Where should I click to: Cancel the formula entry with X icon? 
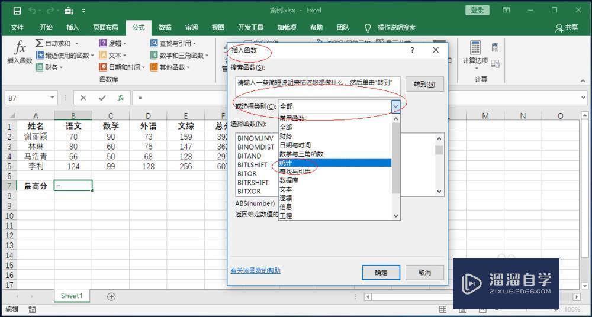[x=83, y=98]
